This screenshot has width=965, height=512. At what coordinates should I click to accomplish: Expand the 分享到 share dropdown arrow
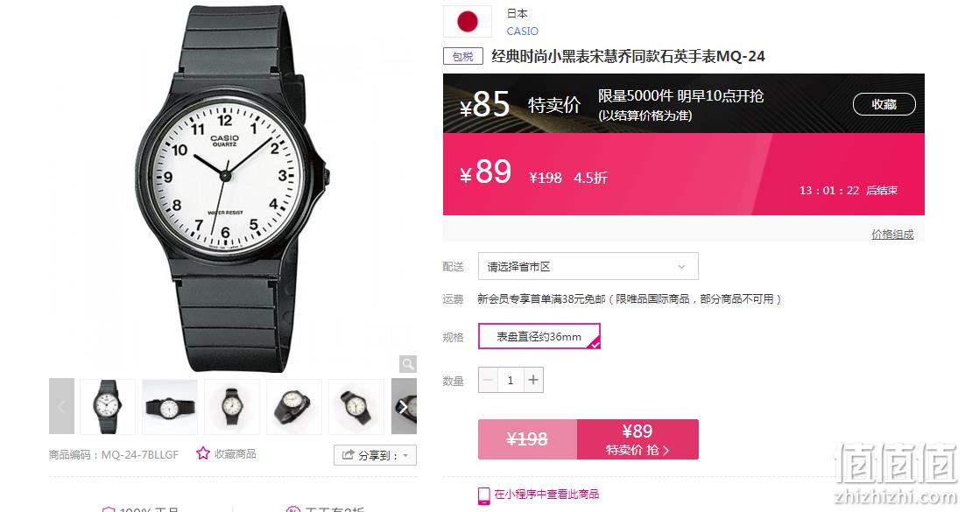[405, 455]
